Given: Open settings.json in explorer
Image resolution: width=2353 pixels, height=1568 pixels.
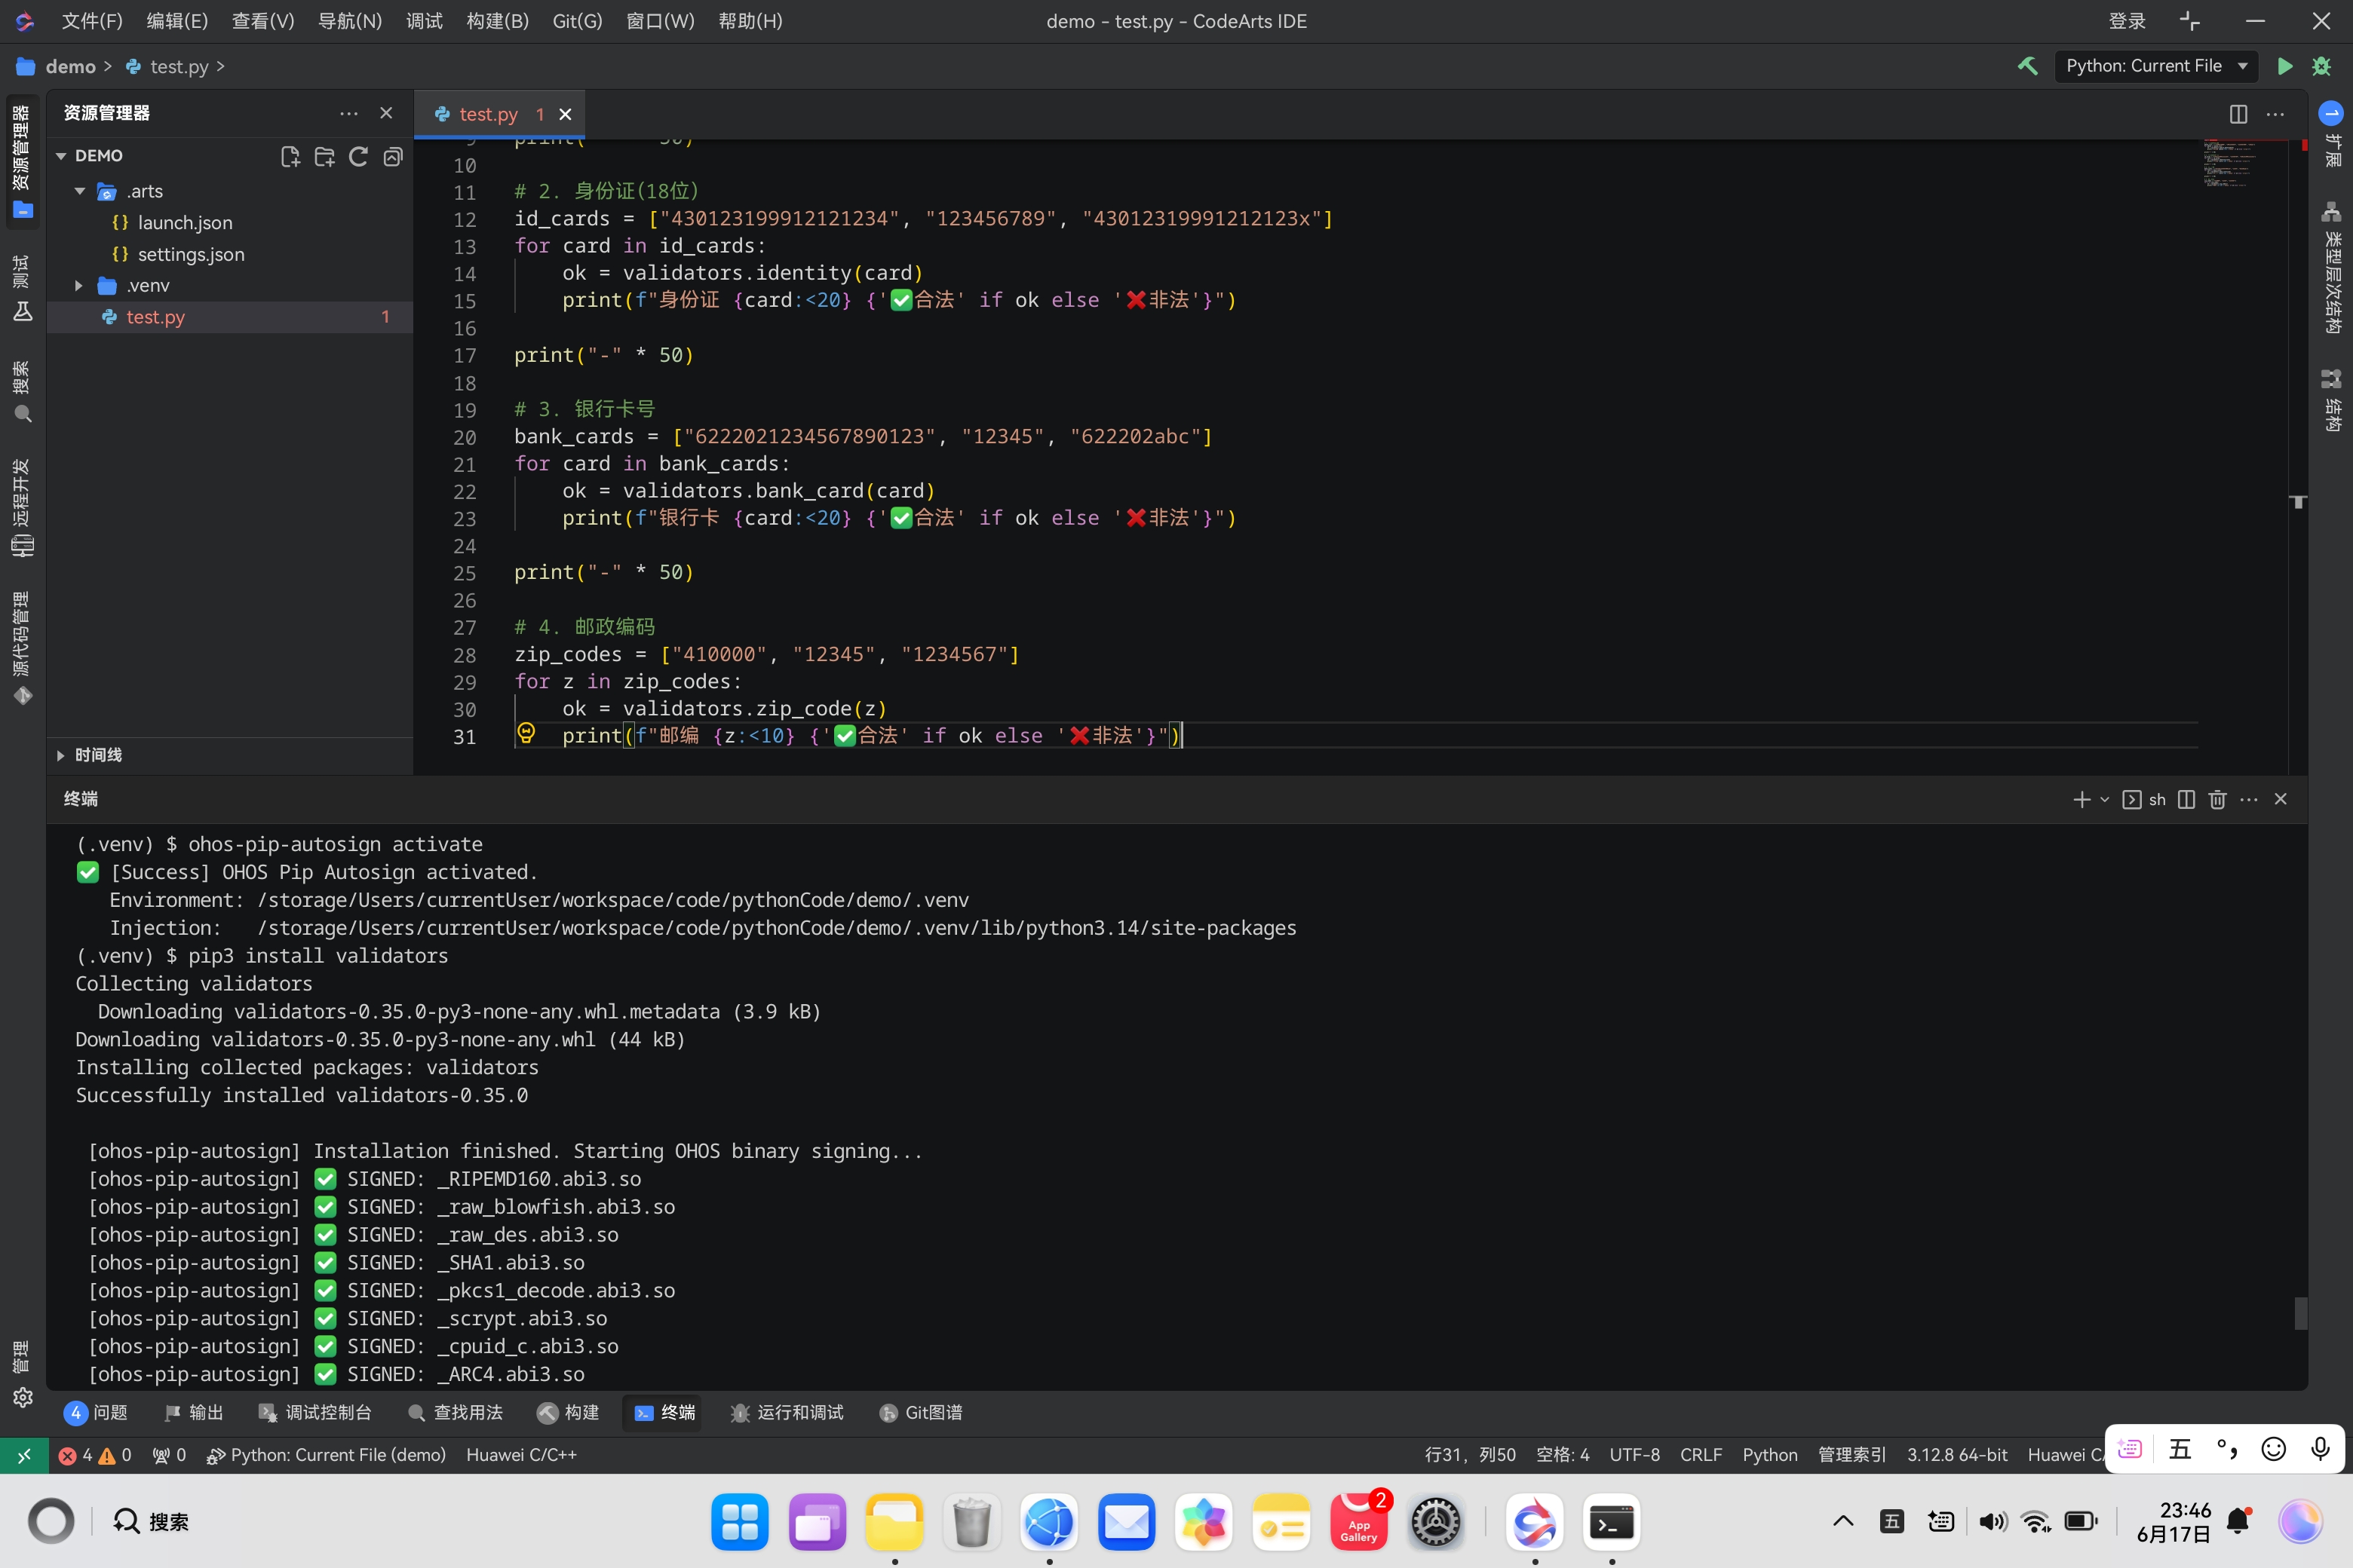Looking at the screenshot, I should click(x=190, y=254).
